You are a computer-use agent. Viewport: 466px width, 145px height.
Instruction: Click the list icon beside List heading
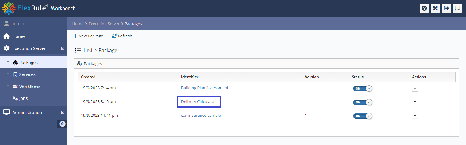[78, 50]
